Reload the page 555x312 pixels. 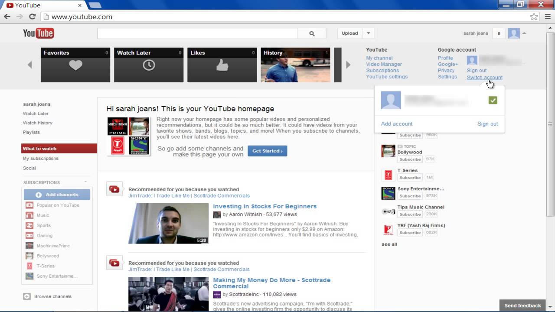[32, 16]
